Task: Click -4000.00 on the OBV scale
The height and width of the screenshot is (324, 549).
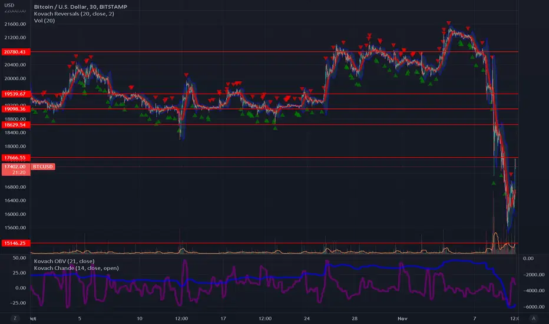Action: [534, 291]
